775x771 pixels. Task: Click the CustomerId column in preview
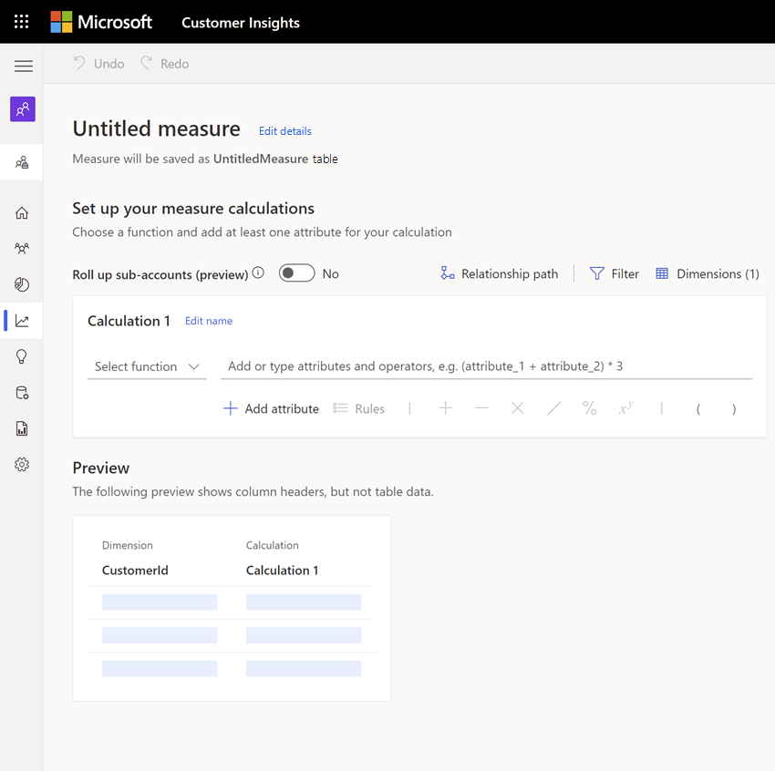[135, 570]
